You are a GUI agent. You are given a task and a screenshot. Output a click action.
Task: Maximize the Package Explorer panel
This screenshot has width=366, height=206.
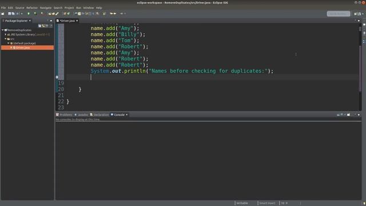(x=51, y=21)
